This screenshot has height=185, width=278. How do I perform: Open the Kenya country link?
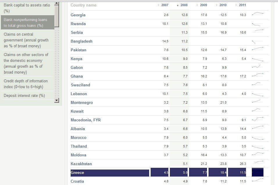pos(76,59)
